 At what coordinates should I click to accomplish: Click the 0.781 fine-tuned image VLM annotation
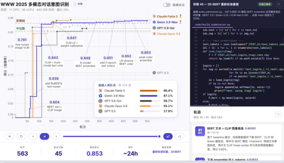[x=22, y=44]
